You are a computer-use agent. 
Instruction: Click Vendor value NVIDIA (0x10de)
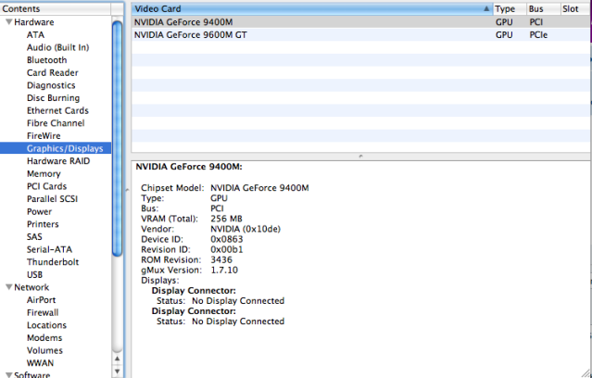pyautogui.click(x=246, y=229)
